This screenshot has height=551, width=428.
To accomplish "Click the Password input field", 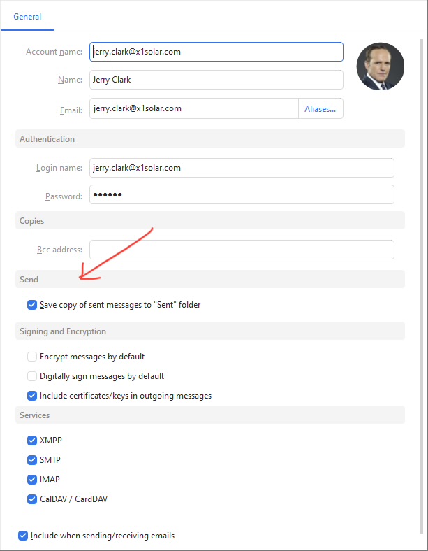I will pos(242,194).
